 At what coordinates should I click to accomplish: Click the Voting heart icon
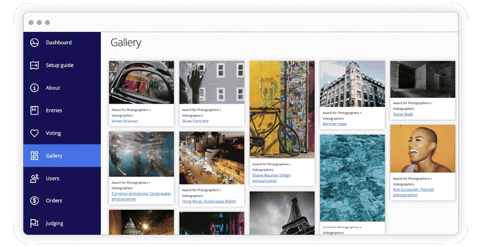pos(34,133)
